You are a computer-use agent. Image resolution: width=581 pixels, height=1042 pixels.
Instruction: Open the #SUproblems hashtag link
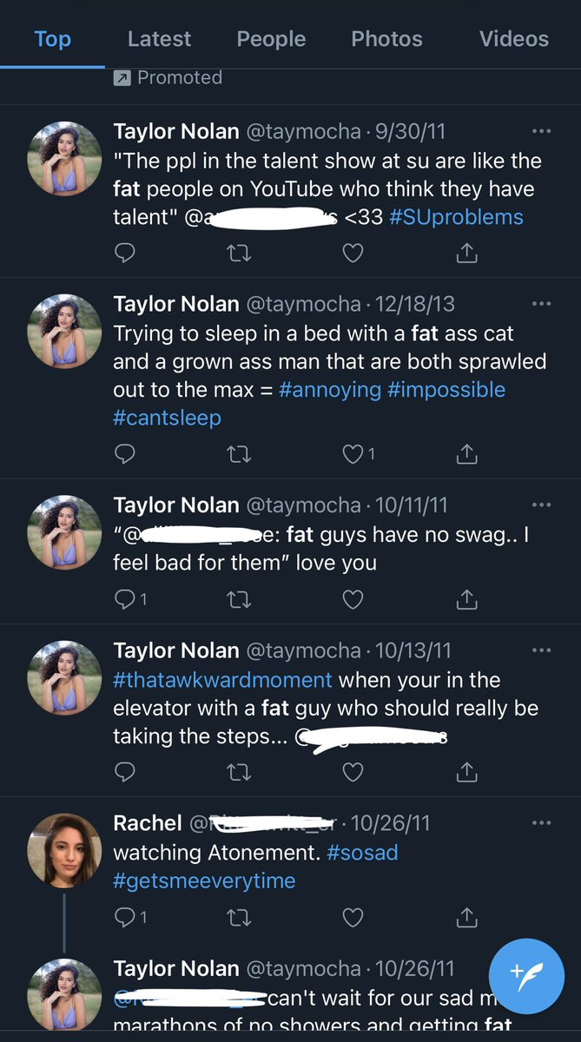pyautogui.click(x=456, y=217)
